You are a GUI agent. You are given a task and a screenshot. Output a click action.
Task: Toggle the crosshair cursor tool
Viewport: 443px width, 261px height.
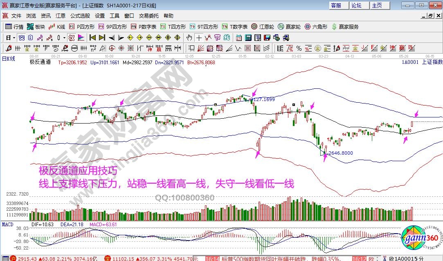pyautogui.click(x=199, y=38)
